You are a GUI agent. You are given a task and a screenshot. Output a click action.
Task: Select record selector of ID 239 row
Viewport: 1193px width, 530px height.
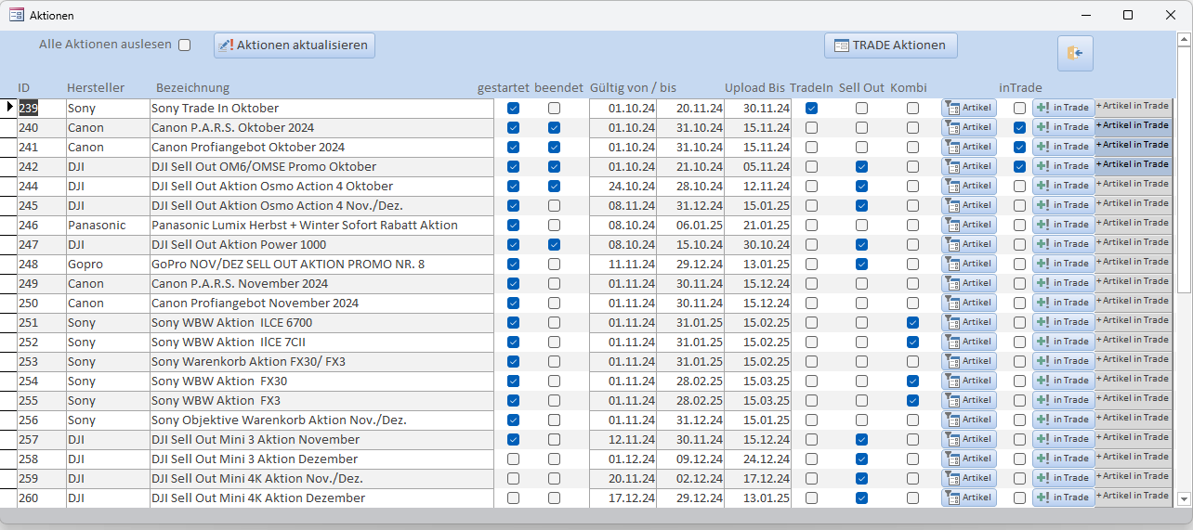click(8, 108)
